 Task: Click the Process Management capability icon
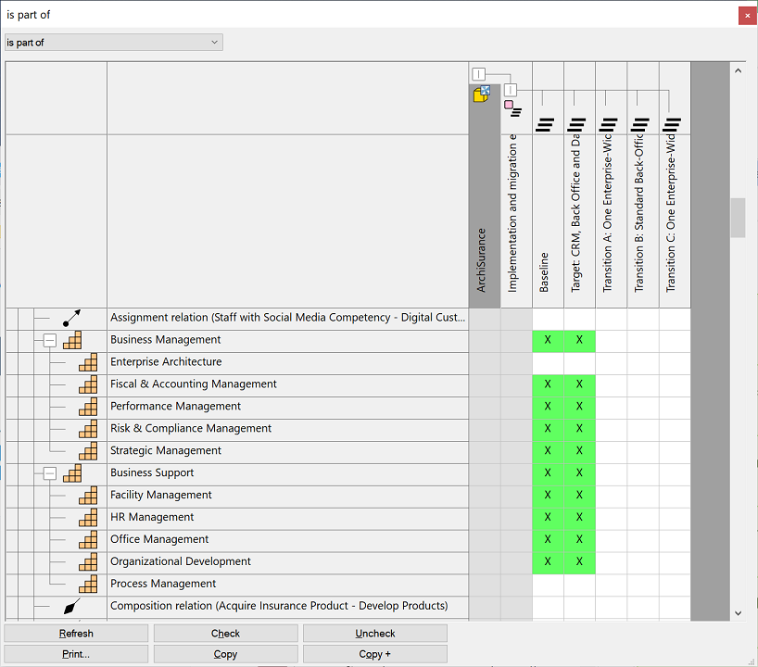click(88, 585)
